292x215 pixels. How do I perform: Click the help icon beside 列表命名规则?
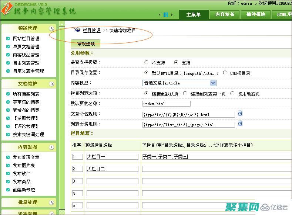(240, 124)
